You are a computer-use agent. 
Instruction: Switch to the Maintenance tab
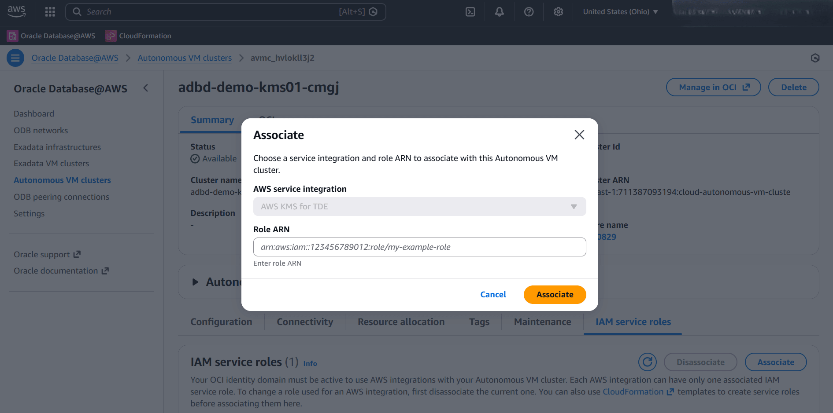click(542, 322)
